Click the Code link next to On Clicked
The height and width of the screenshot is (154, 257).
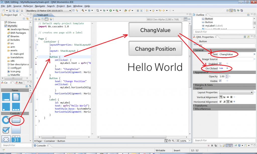[221, 68]
